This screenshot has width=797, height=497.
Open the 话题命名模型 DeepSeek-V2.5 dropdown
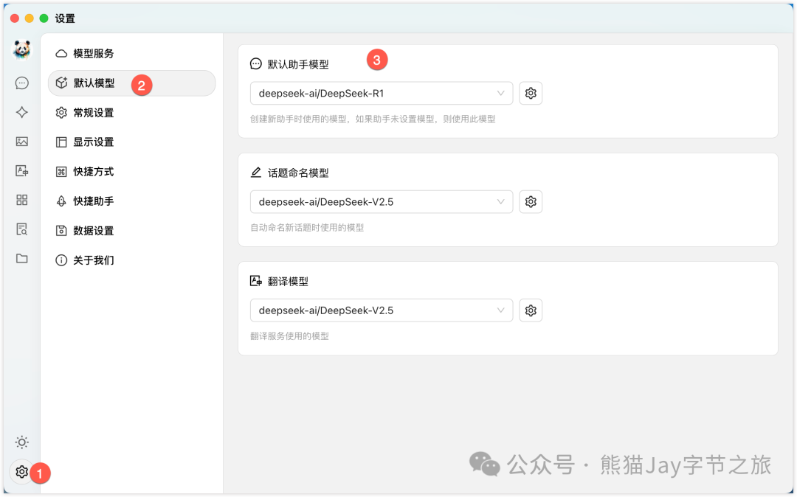click(382, 202)
